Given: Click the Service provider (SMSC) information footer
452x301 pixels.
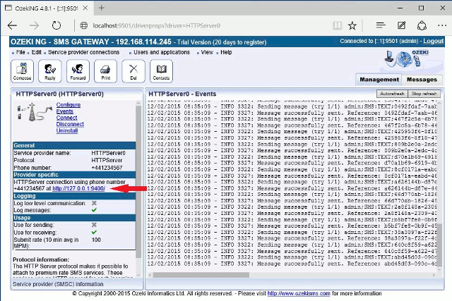Looking at the screenshot, I should (58, 284).
